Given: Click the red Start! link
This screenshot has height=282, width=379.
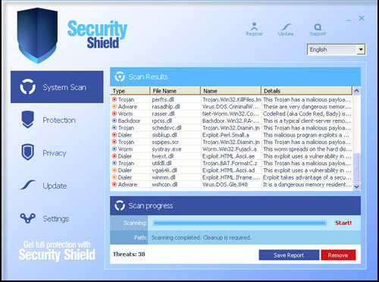Looking at the screenshot, I should (x=343, y=223).
